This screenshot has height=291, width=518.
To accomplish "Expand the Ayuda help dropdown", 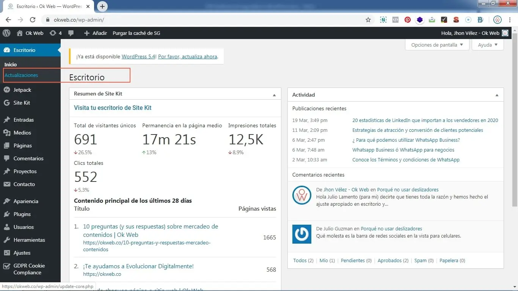I will [488, 45].
